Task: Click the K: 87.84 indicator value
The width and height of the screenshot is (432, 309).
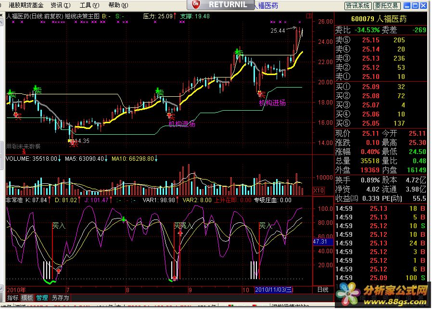Action: [38, 200]
